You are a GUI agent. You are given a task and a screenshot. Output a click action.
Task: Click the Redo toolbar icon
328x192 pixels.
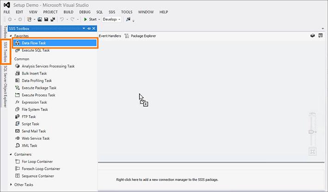coord(73,19)
